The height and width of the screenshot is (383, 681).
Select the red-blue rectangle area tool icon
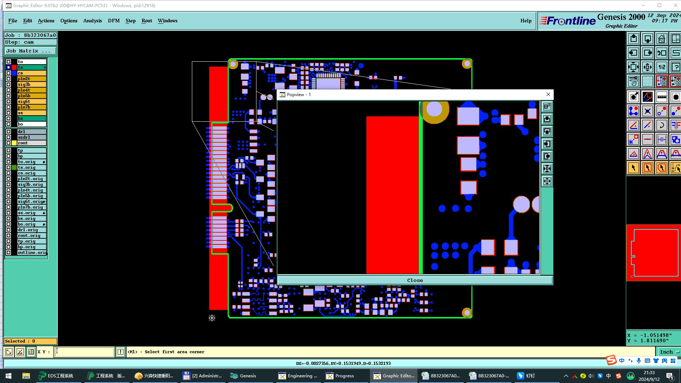(x=648, y=97)
